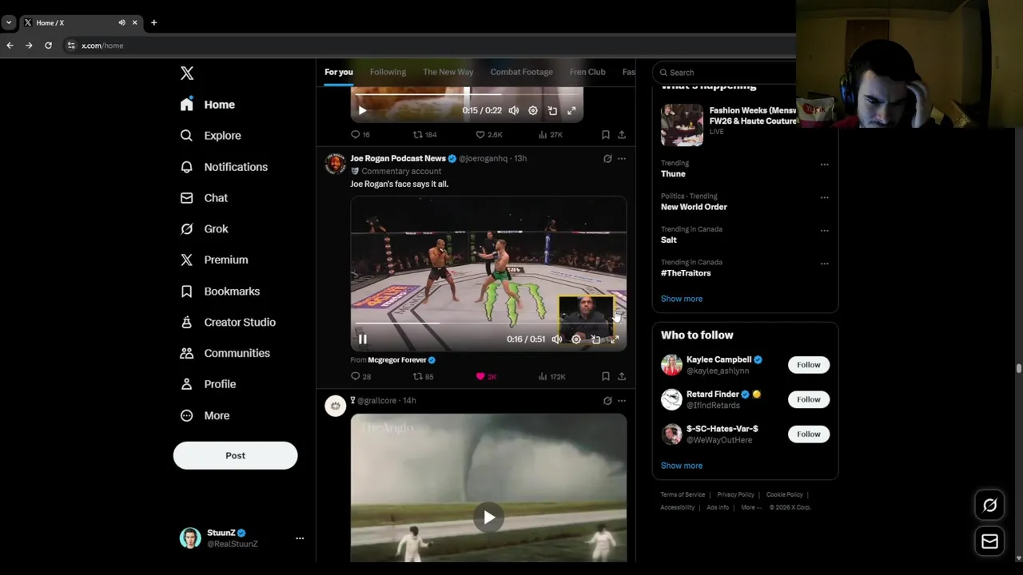Image resolution: width=1023 pixels, height=575 pixels.
Task: Open Grok action on Joe Rogan post
Action: (x=607, y=159)
